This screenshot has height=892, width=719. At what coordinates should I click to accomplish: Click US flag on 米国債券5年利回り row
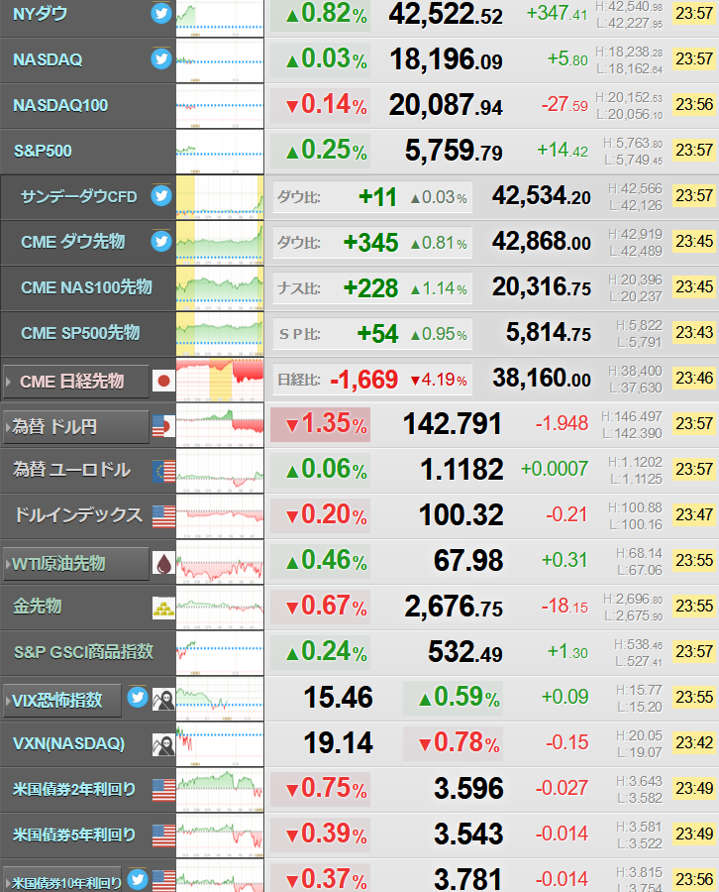tap(163, 836)
